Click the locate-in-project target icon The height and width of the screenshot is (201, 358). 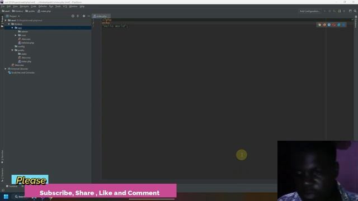[73, 16]
